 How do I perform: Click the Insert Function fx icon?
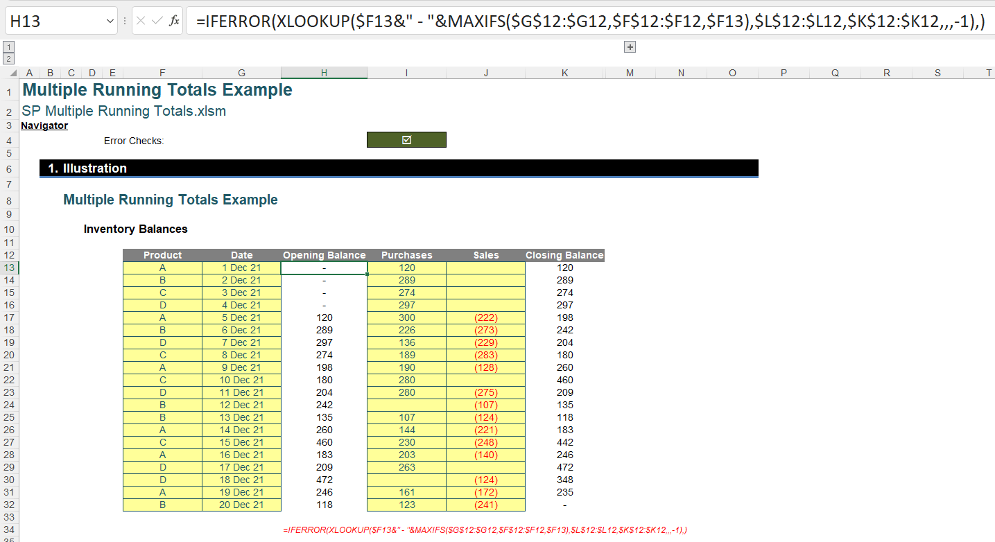[174, 21]
